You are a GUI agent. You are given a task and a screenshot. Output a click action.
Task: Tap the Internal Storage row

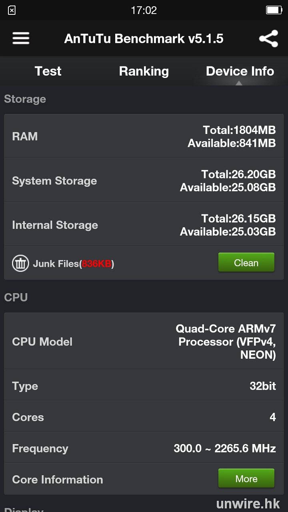pos(144,225)
